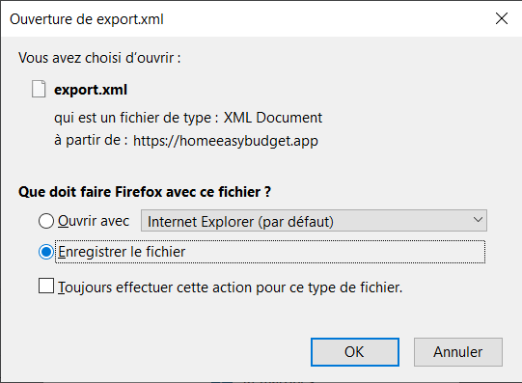Click the Ouvrir avec option label
The width and height of the screenshot is (522, 383).
(94, 221)
